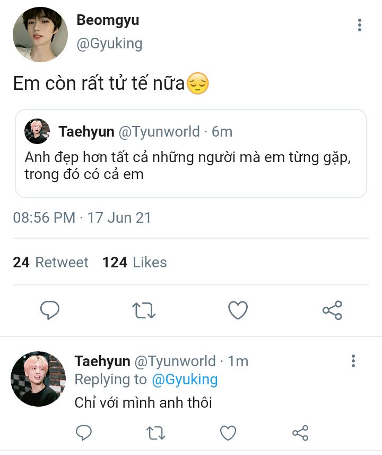Viewport: 382px width, 455px height.
Task: Open Beomgyu's profile picture
Action: [x=40, y=35]
